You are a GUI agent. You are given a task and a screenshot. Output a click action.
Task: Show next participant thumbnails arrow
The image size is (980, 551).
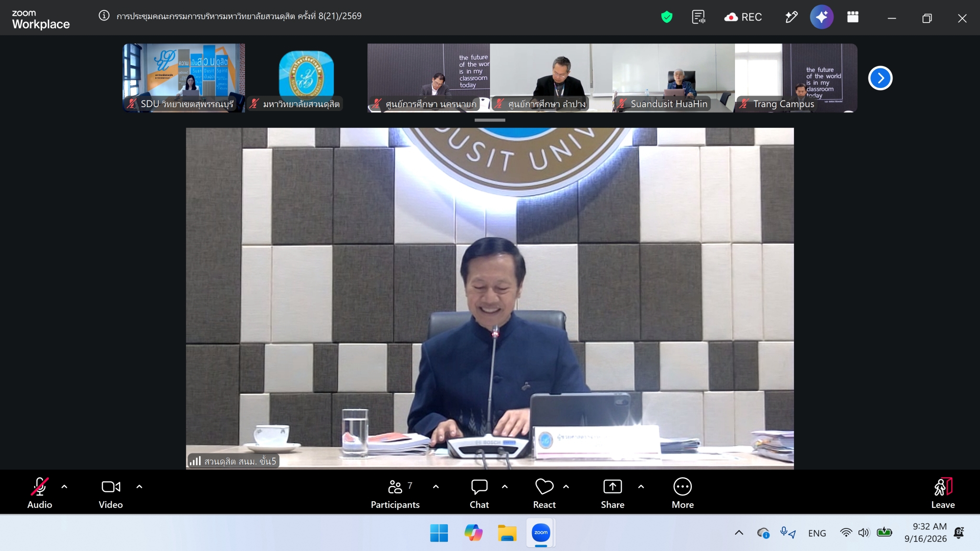[880, 78]
